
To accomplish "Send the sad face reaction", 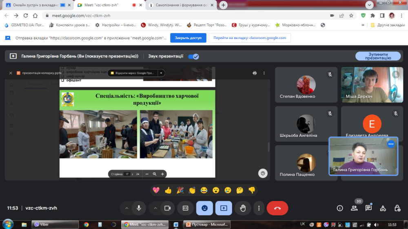I will tap(228, 190).
